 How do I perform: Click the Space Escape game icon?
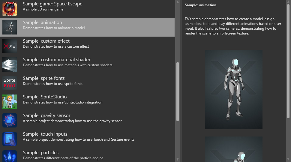click(x=10, y=9)
